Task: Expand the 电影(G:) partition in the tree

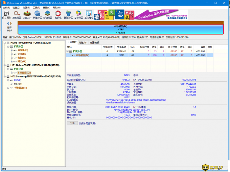Action: point(12,57)
